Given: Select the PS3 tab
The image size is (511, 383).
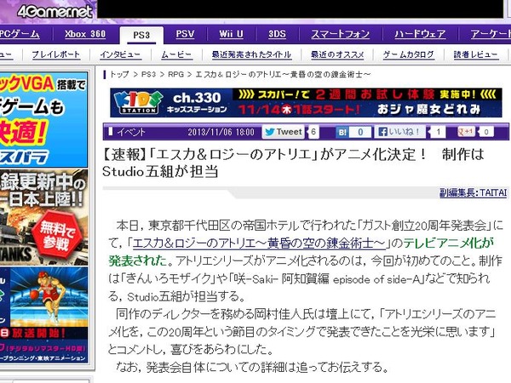Looking at the screenshot, I should pyautogui.click(x=141, y=35).
